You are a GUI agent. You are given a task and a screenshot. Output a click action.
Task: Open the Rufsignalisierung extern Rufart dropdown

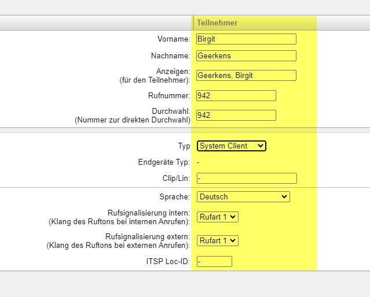[218, 241]
